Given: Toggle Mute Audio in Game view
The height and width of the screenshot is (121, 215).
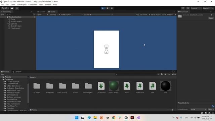Looking at the screenshot, I should 156,14.
